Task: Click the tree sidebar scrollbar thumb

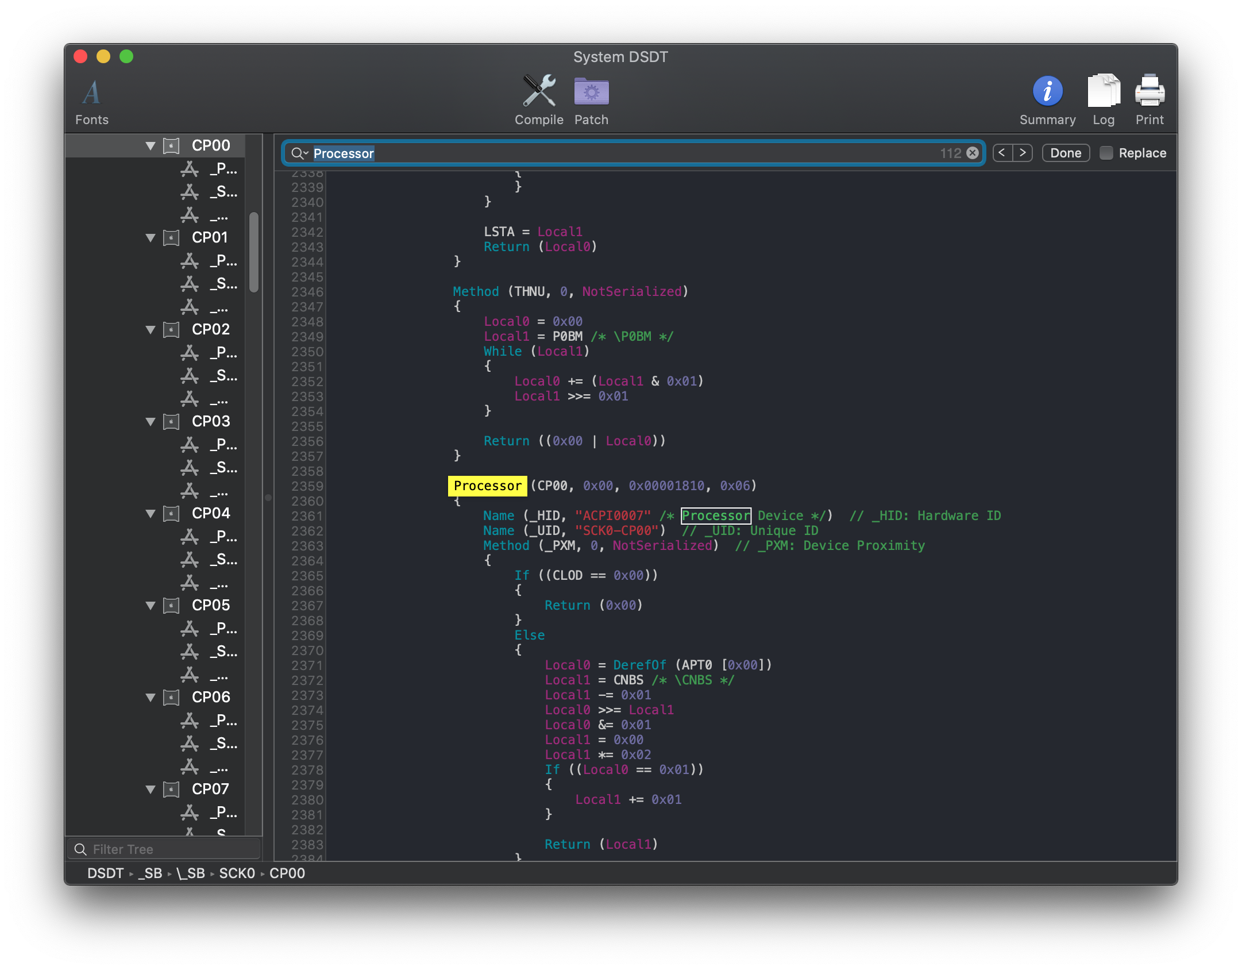Action: click(x=254, y=253)
